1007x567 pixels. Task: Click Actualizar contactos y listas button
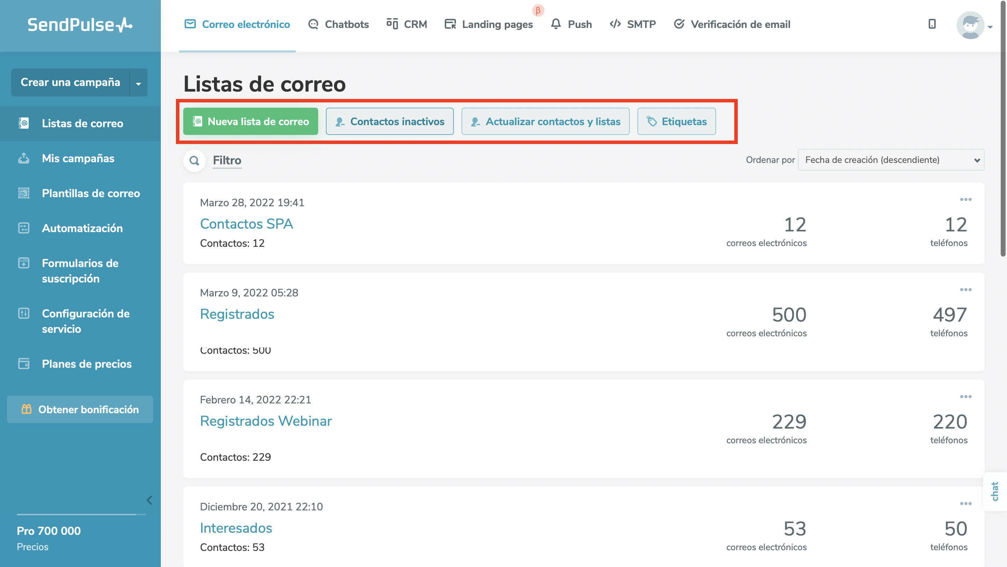pyautogui.click(x=545, y=122)
